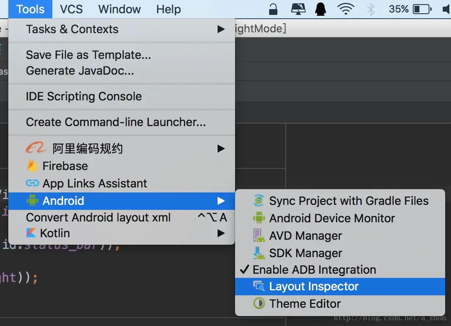The height and width of the screenshot is (326, 451).
Task: Click the battery status indicator
Action: pos(422,9)
